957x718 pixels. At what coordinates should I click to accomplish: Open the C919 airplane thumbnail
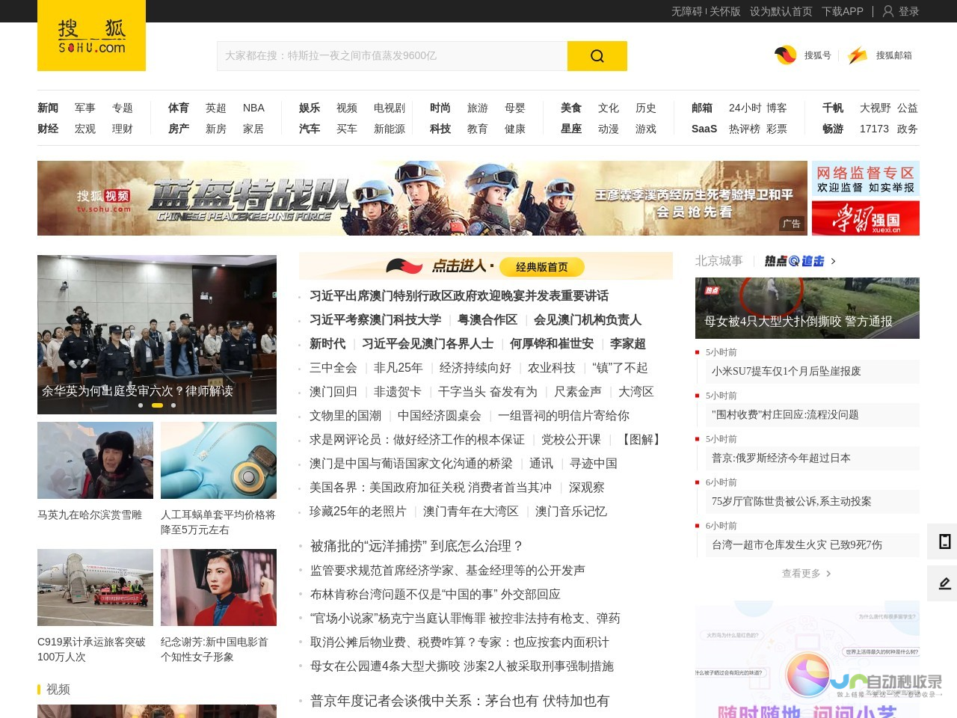[95, 587]
